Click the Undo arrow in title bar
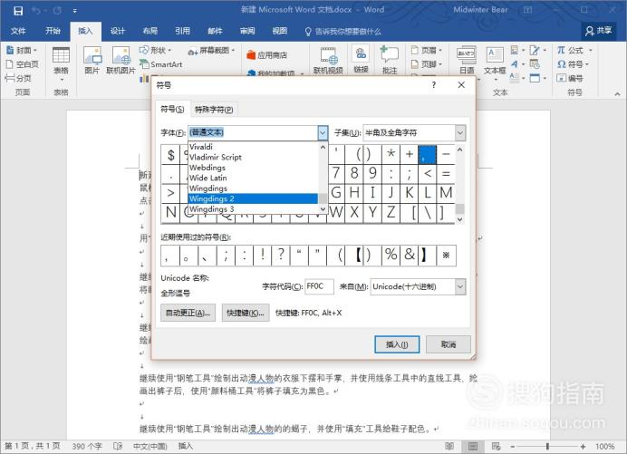Screen dimensions: 627x454 (36, 11)
